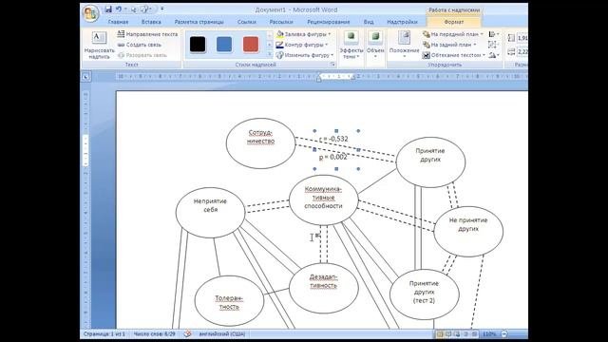Edit the shape height value field
The width and height of the screenshot is (608, 342).
click(x=522, y=38)
